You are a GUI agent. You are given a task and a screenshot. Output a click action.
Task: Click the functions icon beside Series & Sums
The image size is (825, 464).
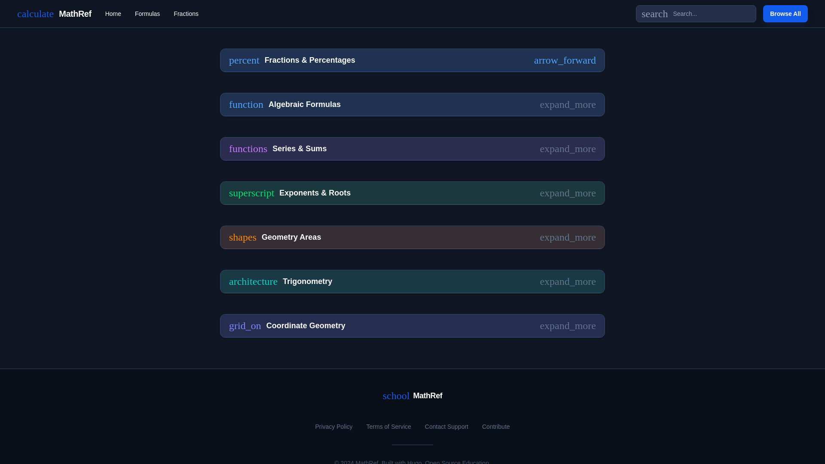pos(248,149)
